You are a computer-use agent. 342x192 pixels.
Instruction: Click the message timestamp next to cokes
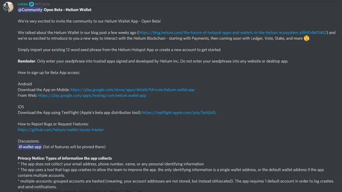tap(43, 4)
